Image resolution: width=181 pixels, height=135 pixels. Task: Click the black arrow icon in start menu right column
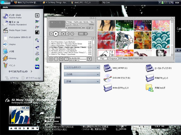pyautogui.click(x=37, y=32)
